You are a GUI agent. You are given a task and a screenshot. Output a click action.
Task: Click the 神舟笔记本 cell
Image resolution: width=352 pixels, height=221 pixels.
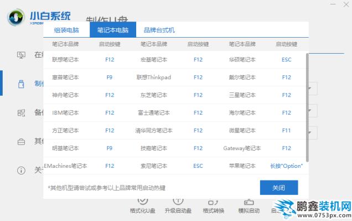tap(65, 95)
